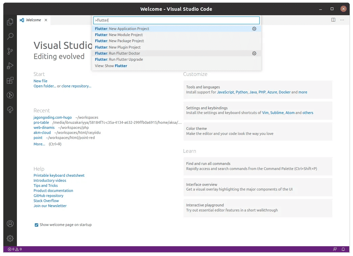Open the Explorer view in activity bar
Image resolution: width=353 pixels, height=256 pixels.
(x=10, y=22)
